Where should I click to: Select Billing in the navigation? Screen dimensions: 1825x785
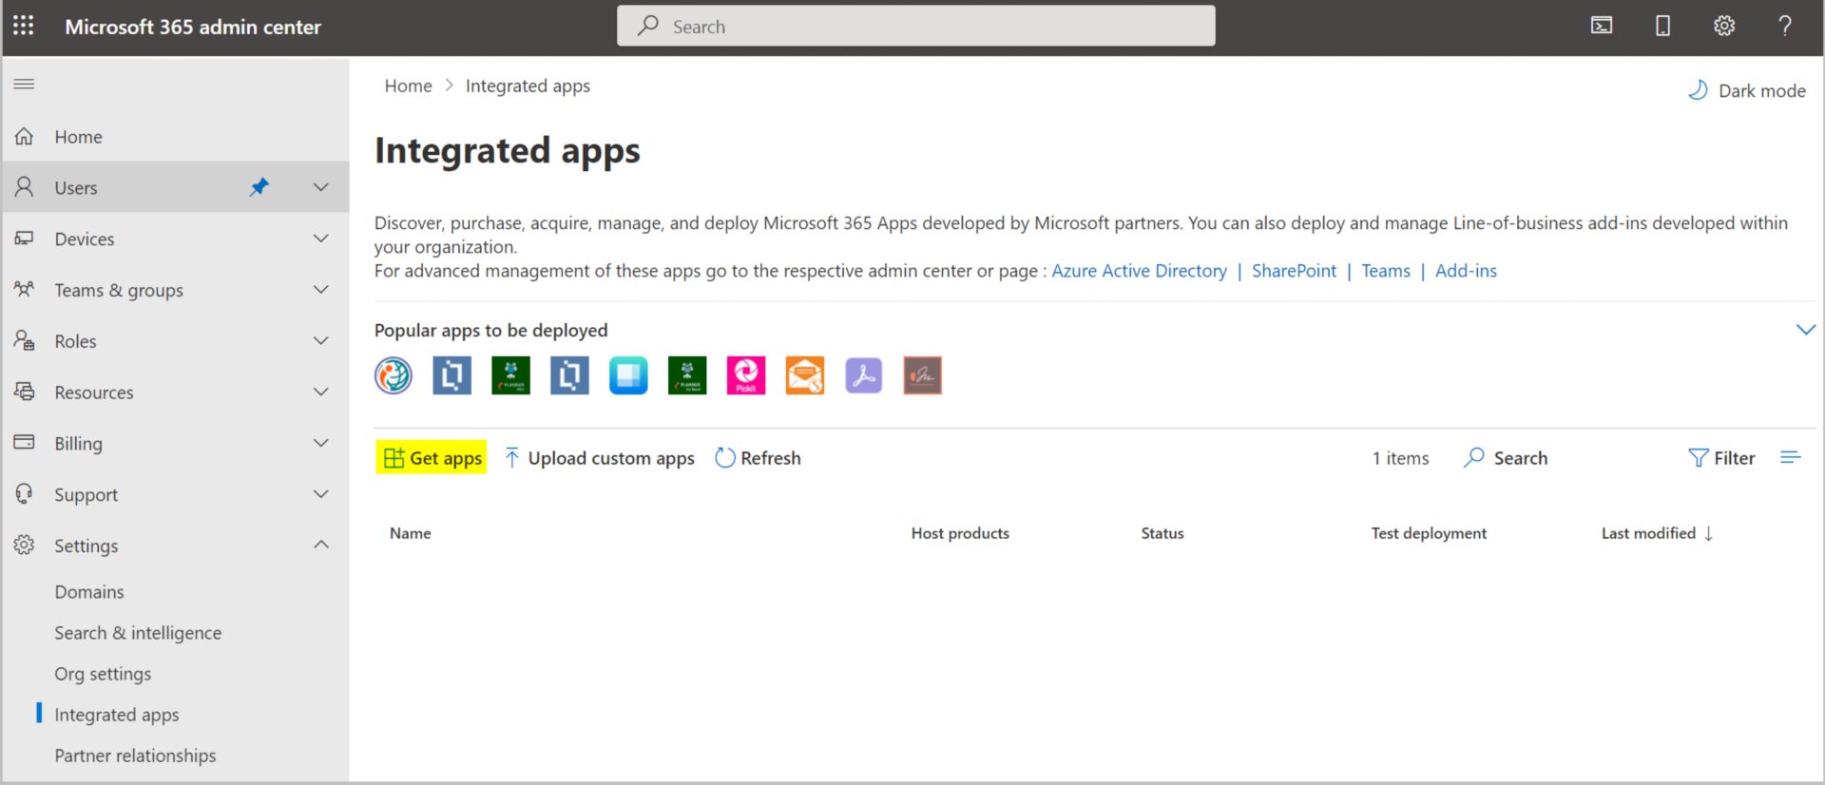[x=78, y=444]
